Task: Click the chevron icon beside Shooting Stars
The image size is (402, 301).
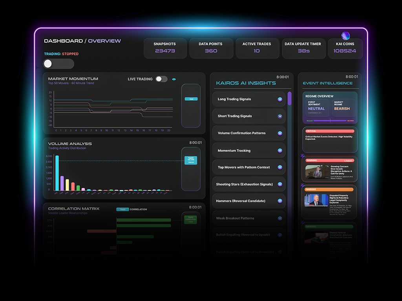Action: pos(280,184)
